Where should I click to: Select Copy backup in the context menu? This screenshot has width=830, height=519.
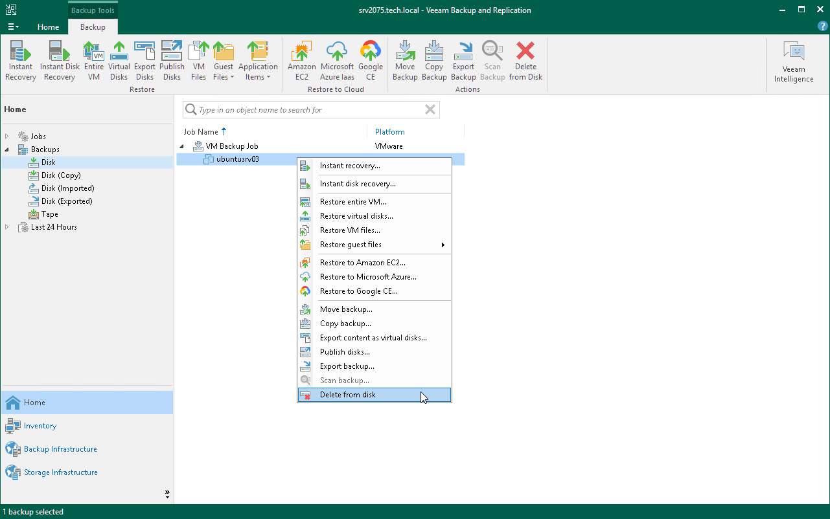[342, 323]
